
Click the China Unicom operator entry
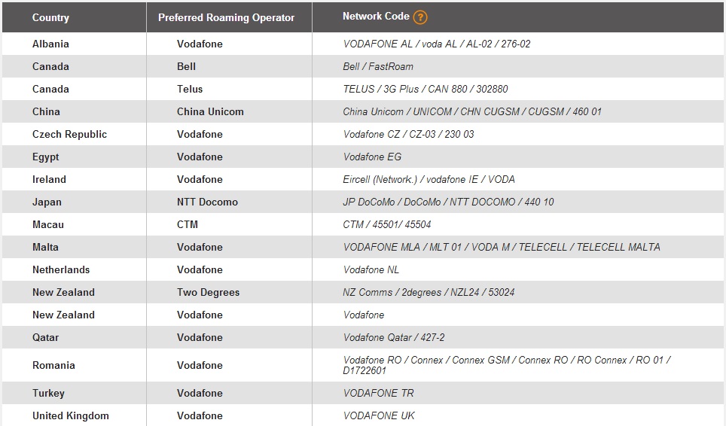click(210, 112)
